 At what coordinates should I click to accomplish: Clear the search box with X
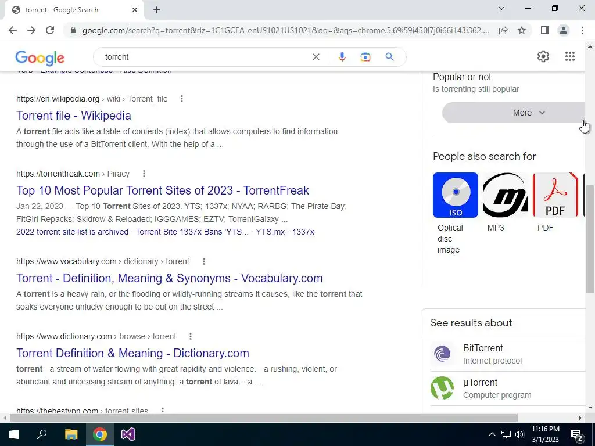tap(316, 57)
